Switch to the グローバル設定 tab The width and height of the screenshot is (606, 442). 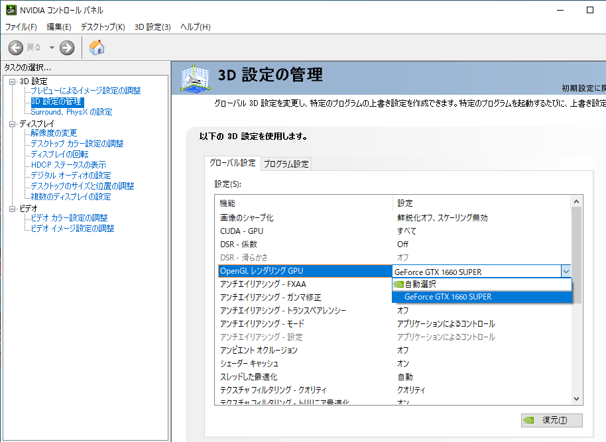(x=232, y=163)
